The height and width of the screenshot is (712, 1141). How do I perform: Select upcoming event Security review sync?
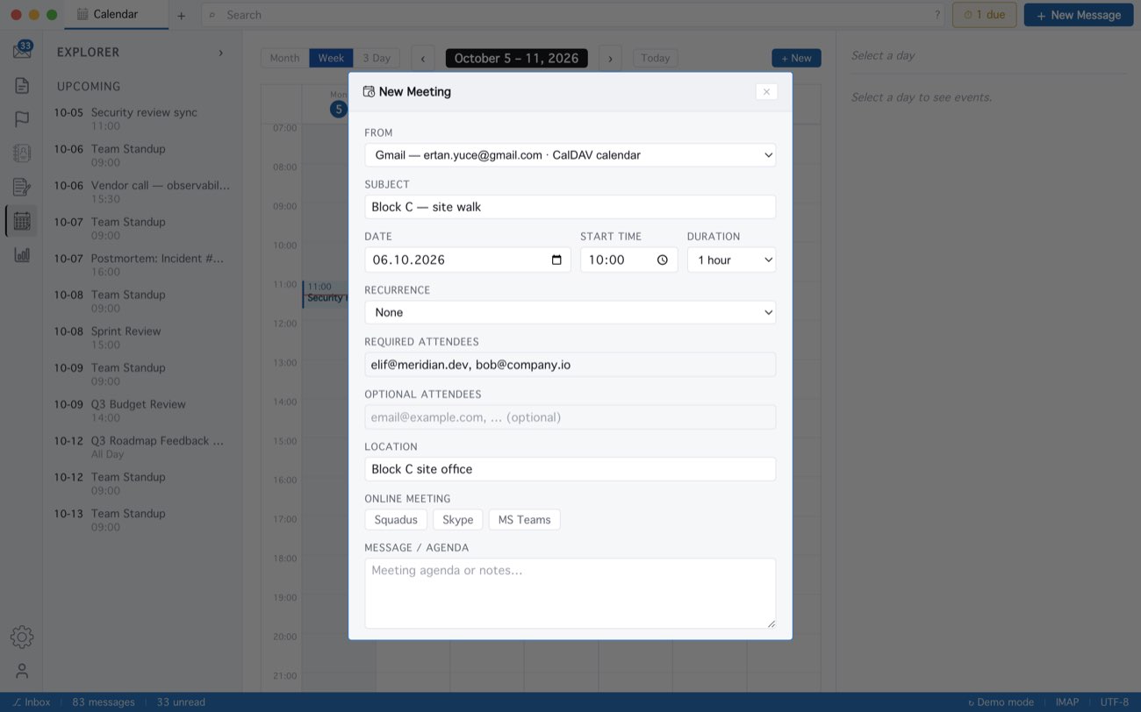pyautogui.click(x=142, y=119)
